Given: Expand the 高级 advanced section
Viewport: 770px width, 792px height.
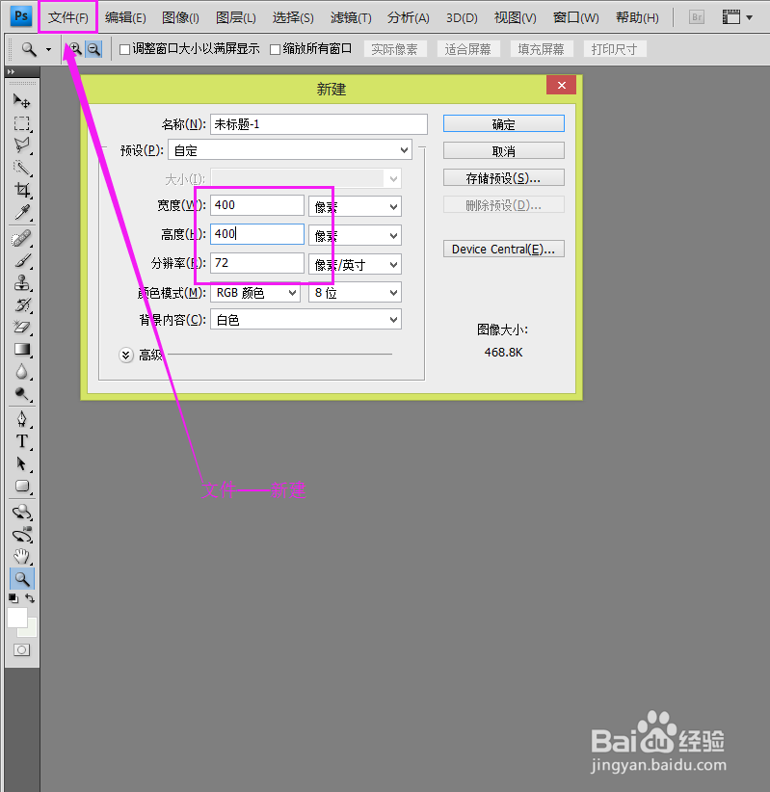Looking at the screenshot, I should [x=126, y=356].
